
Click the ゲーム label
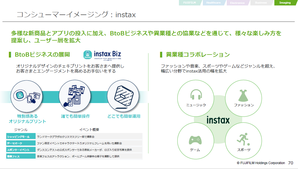click(x=195, y=150)
